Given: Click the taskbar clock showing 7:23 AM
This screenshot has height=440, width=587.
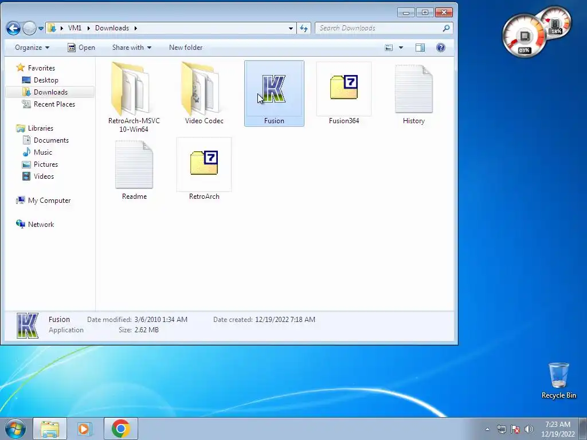Looking at the screenshot, I should click(x=558, y=429).
